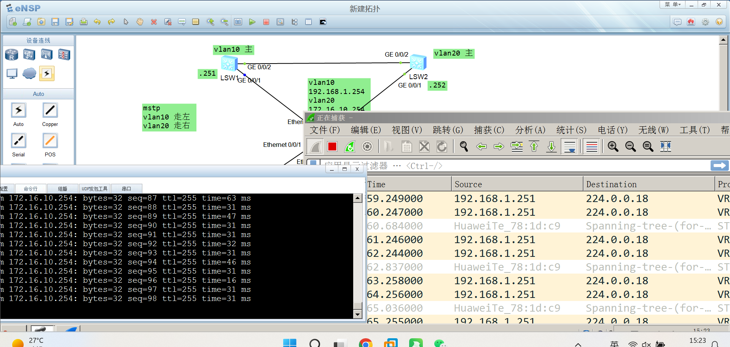Go forward to next packet arrow
730x347 pixels.
coord(499,146)
